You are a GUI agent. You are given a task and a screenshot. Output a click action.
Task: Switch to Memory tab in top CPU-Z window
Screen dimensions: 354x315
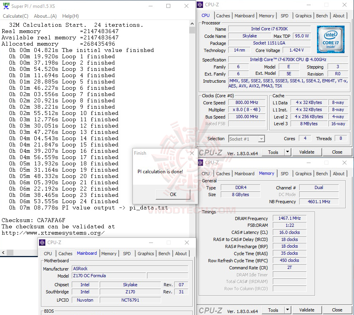click(266, 16)
